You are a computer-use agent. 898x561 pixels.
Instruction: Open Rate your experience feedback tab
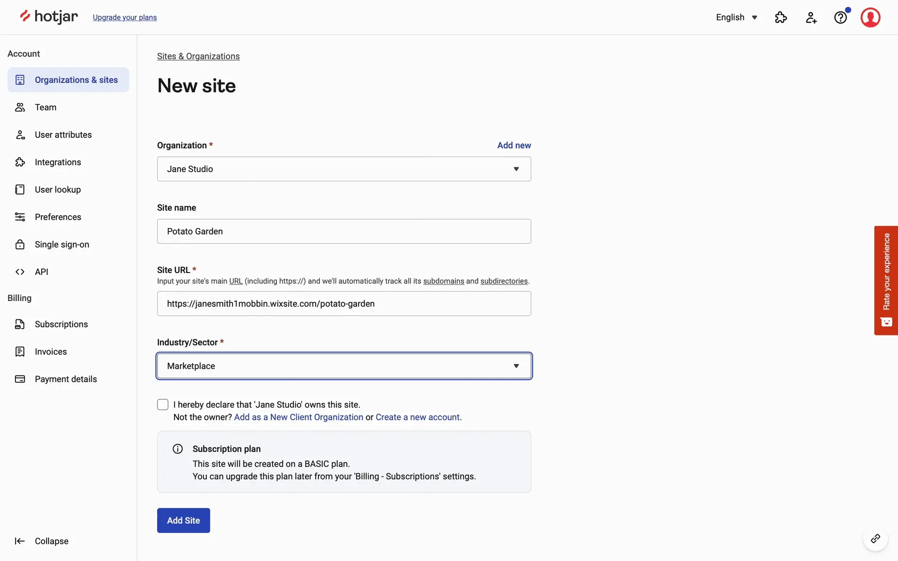click(886, 280)
